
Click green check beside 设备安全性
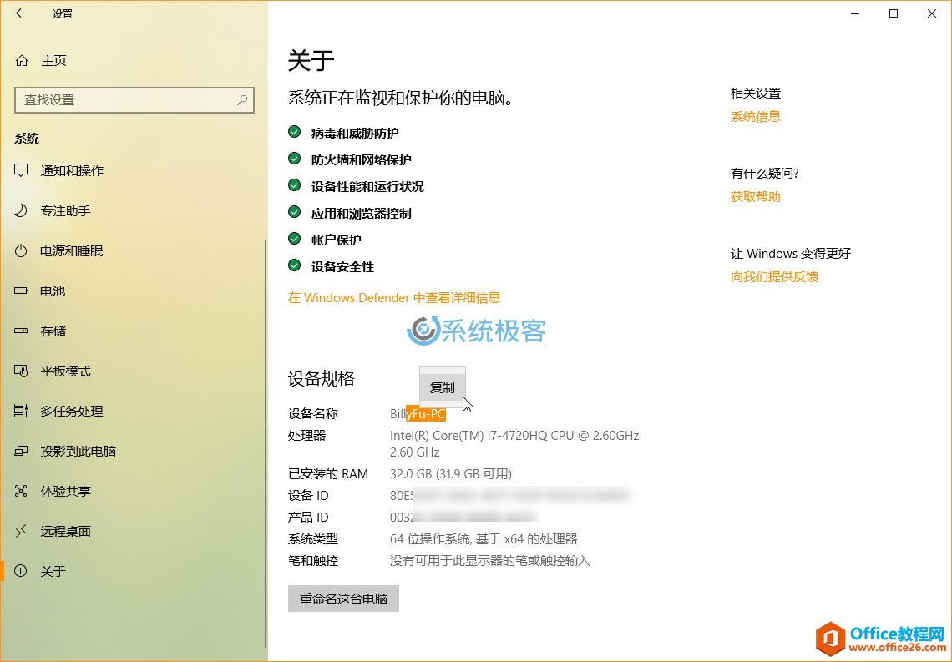click(x=295, y=265)
